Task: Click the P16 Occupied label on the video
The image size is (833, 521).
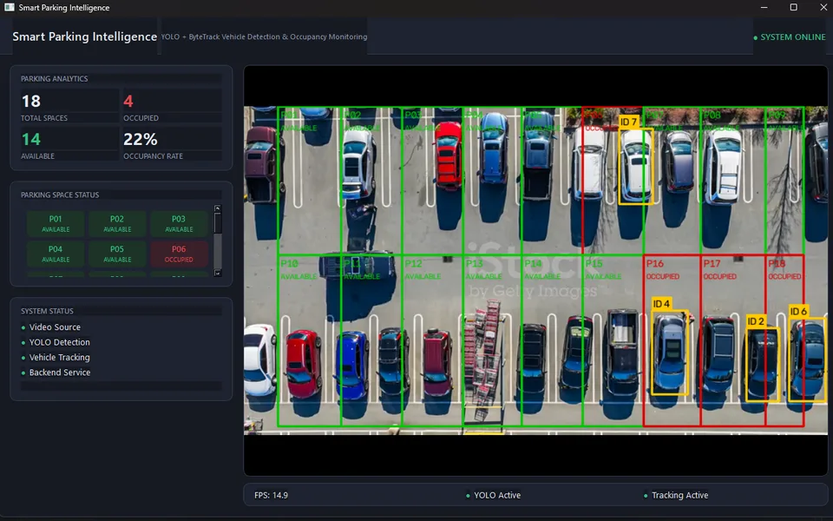Action: [x=662, y=269]
